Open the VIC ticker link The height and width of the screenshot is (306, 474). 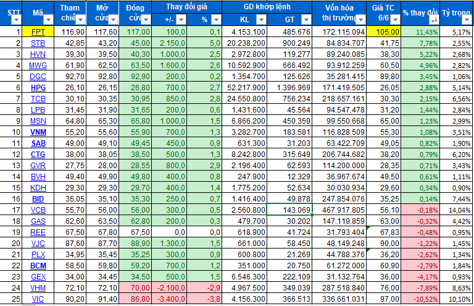pyautogui.click(x=38, y=299)
